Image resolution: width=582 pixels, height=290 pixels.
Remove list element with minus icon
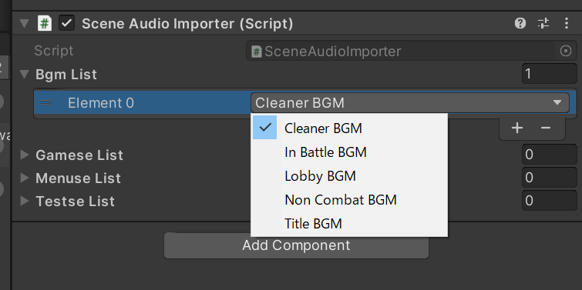pyautogui.click(x=546, y=128)
